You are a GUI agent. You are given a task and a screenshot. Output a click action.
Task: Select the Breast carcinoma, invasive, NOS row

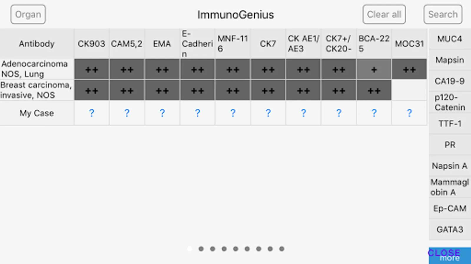pos(37,90)
